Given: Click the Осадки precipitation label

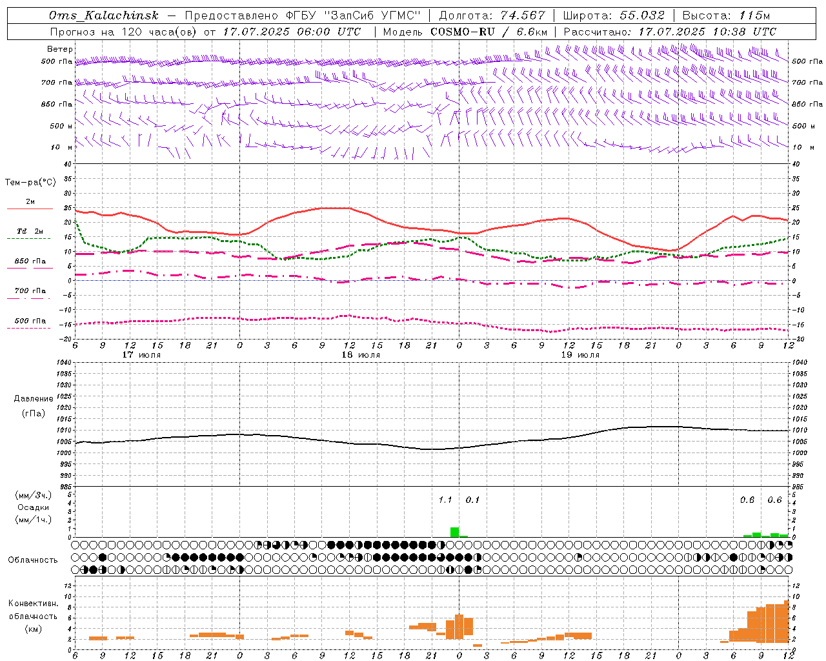Looking at the screenshot, I should click(34, 507).
